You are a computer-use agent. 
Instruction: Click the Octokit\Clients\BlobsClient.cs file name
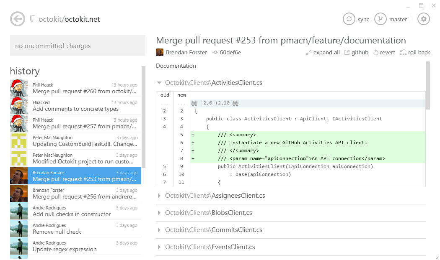point(209,213)
